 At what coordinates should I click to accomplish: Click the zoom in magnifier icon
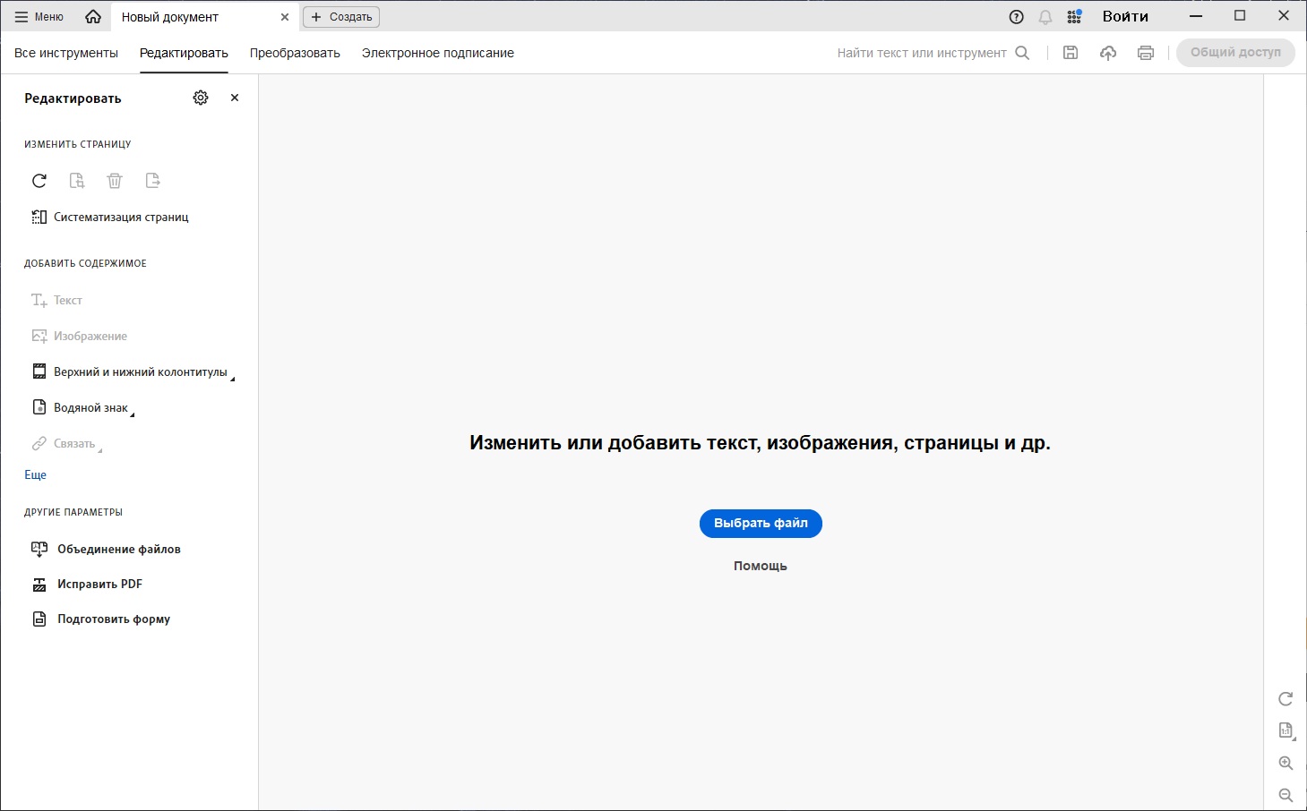pos(1286,764)
